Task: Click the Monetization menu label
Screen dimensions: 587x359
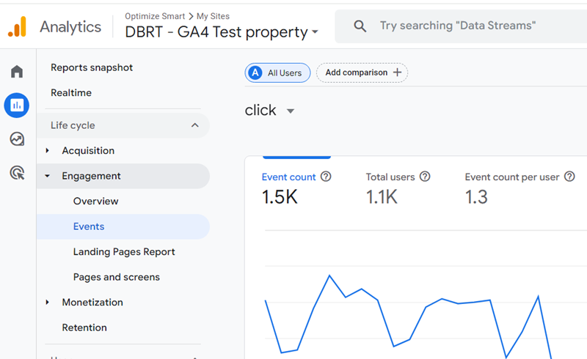Action: coord(92,302)
